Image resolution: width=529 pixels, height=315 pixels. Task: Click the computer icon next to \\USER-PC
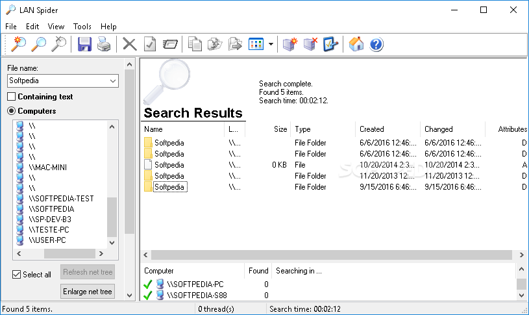(x=20, y=240)
